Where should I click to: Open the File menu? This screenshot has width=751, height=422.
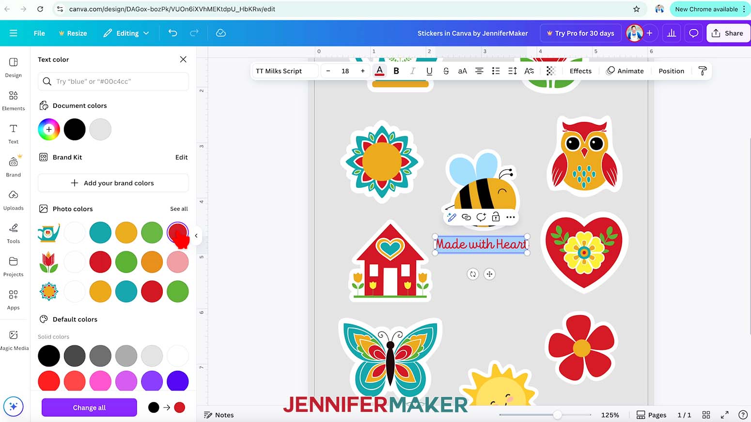click(39, 33)
